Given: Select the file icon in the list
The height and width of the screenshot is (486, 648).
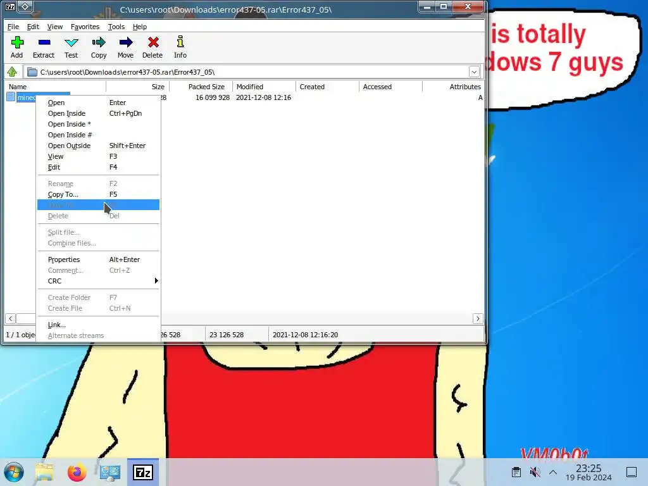Looking at the screenshot, I should 11,97.
